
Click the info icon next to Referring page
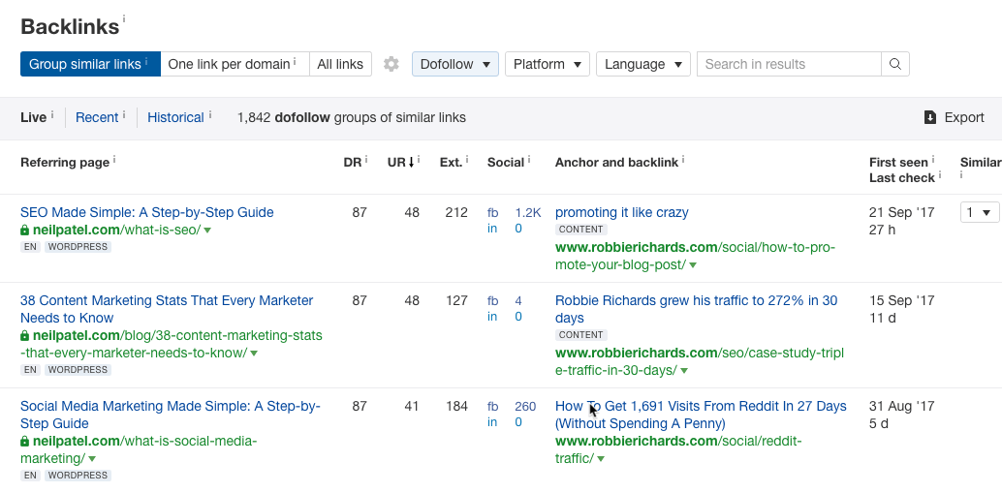coord(114,160)
